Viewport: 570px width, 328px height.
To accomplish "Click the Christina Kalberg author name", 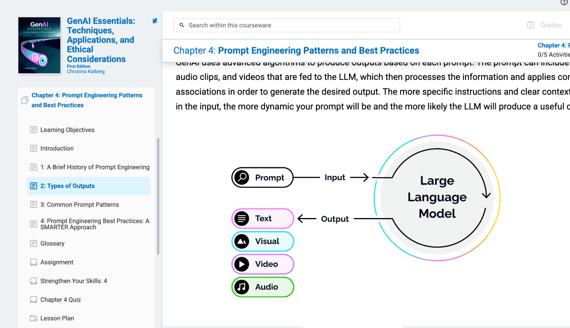I will coord(86,72).
